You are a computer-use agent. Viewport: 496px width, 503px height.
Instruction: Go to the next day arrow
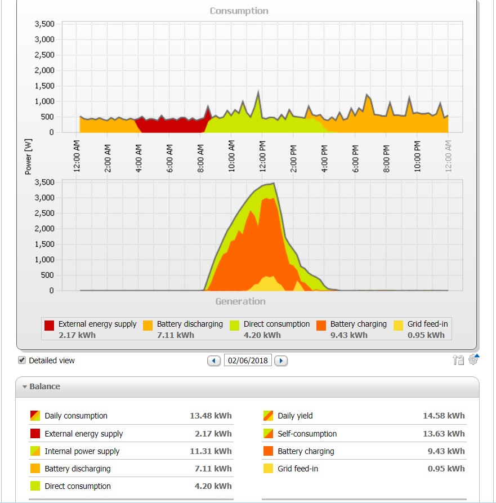pyautogui.click(x=281, y=361)
